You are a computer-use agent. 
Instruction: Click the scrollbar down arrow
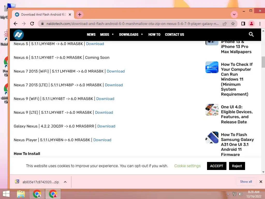pos(263,172)
